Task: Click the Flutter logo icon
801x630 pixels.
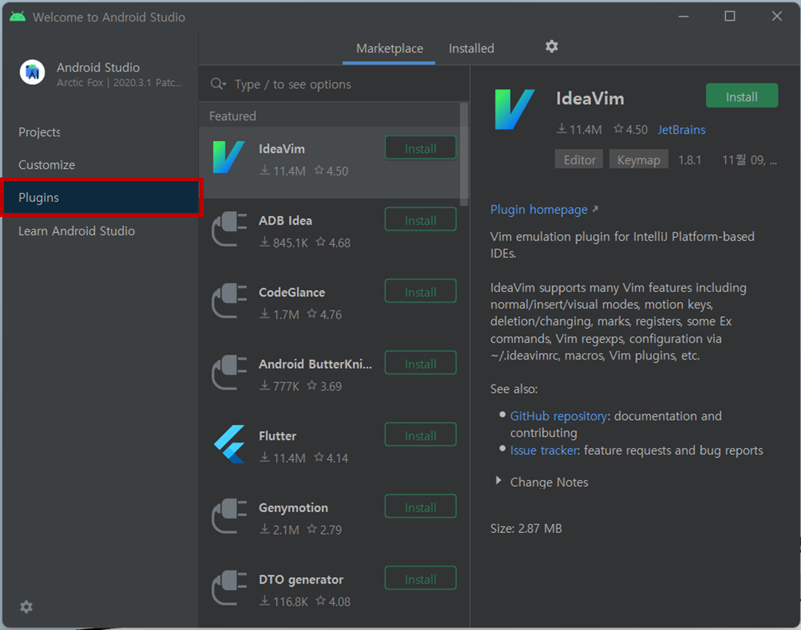Action: point(229,444)
